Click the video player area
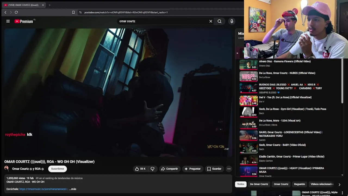348x196 pixels. tap(118, 93)
